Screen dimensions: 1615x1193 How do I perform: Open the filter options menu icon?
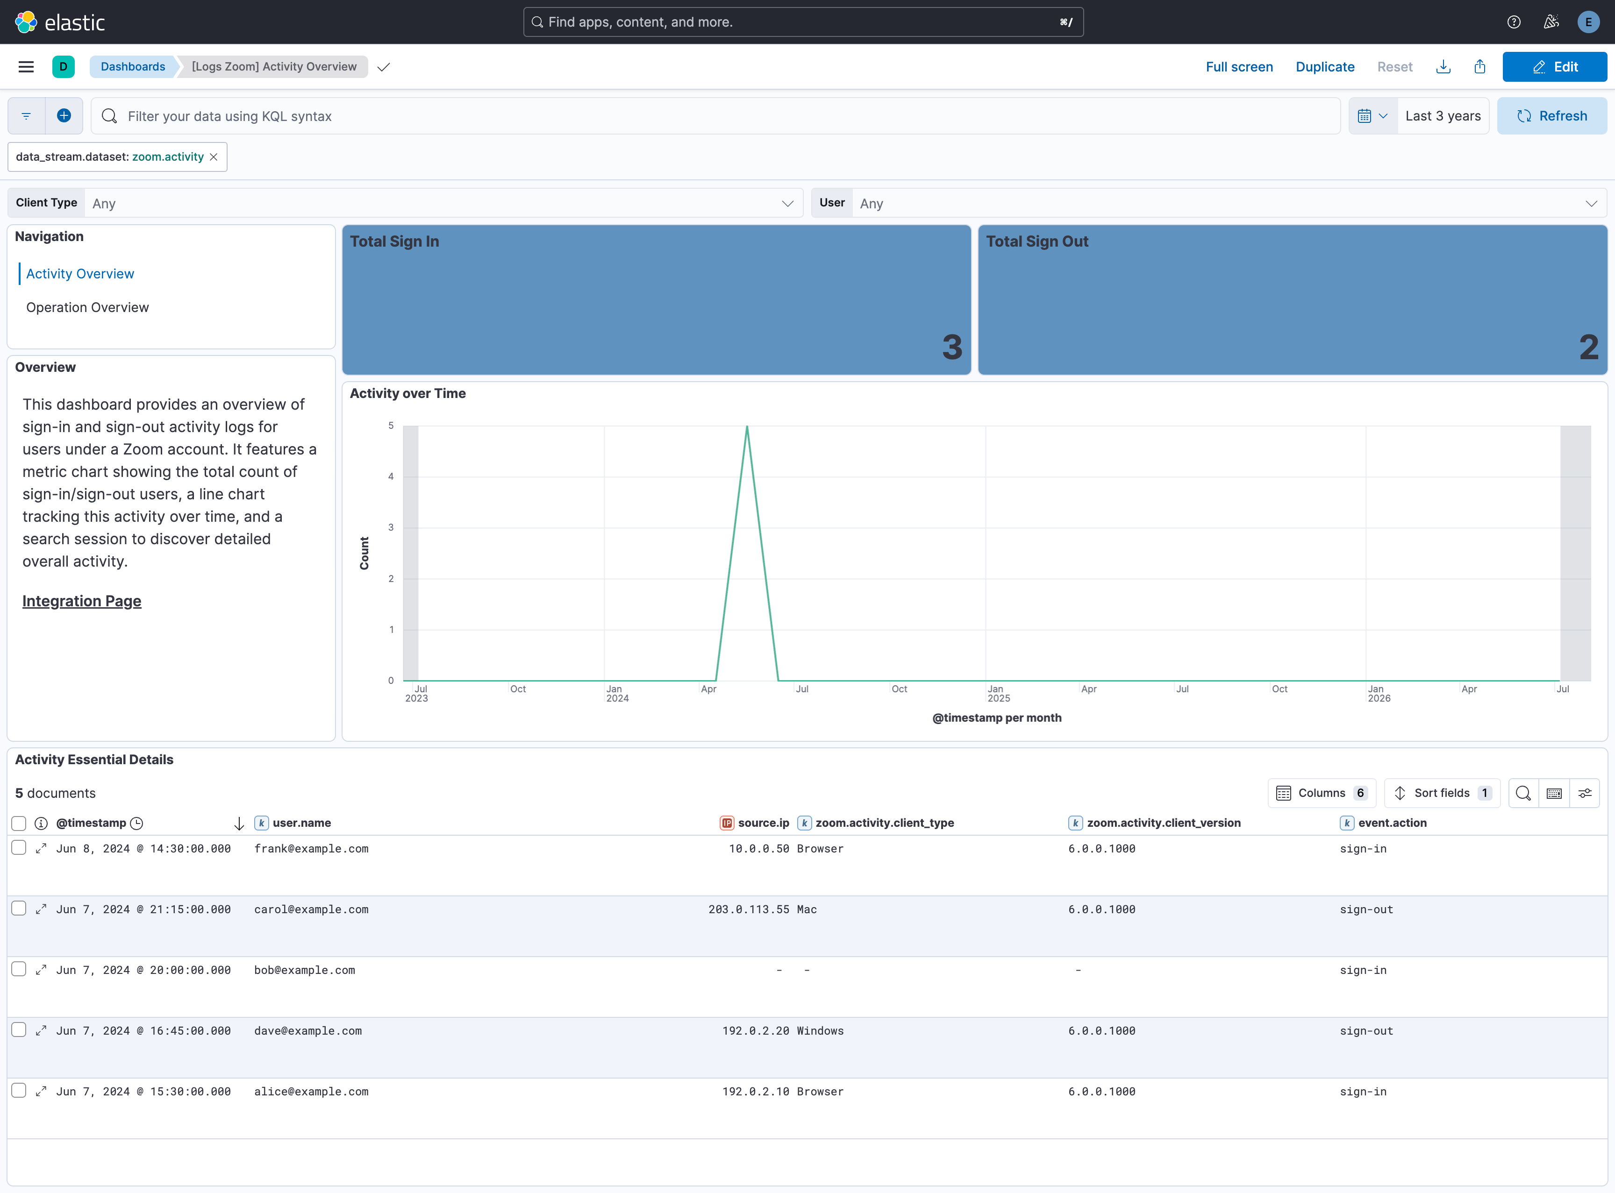(26, 115)
